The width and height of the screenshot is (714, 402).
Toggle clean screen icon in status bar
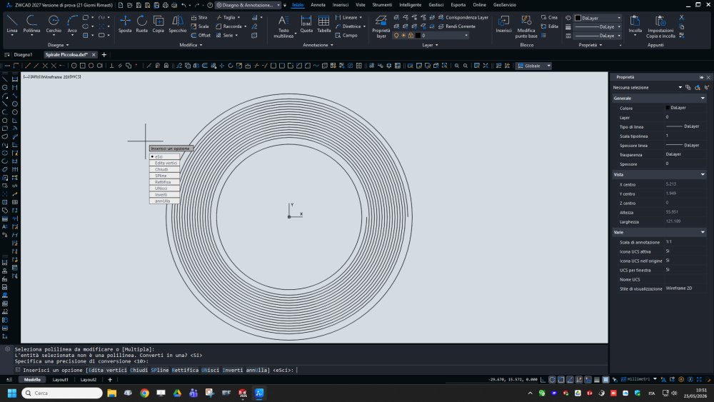(699, 379)
